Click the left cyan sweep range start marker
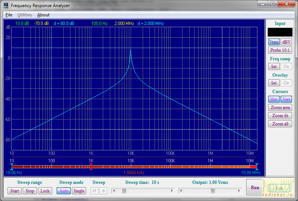The height and width of the screenshot is (201, 298). 12,166
